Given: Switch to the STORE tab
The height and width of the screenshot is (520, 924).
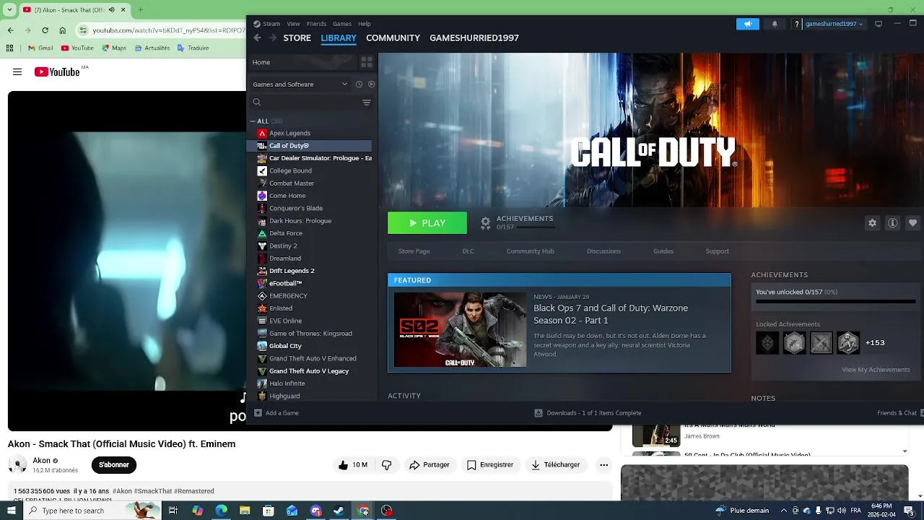Looking at the screenshot, I should (x=297, y=38).
